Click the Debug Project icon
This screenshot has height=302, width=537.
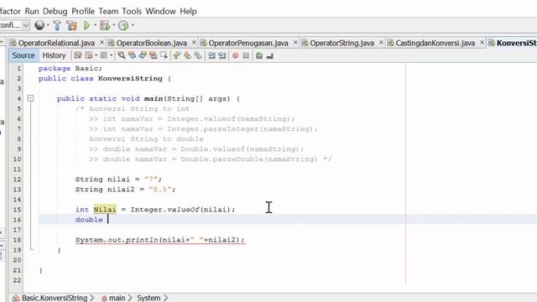[x=105, y=25]
